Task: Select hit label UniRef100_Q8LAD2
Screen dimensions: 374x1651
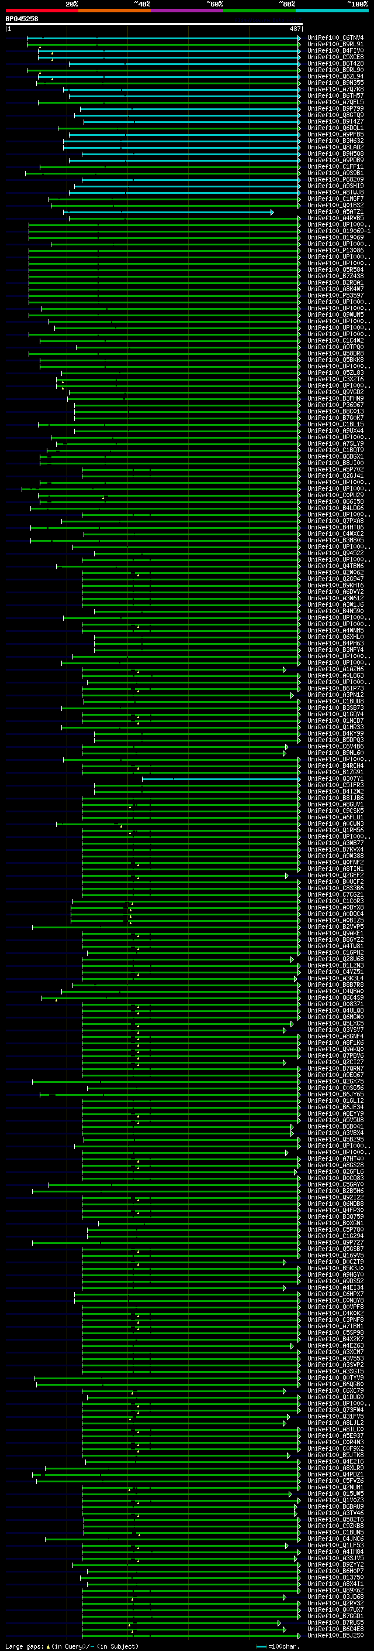Action: click(x=335, y=148)
